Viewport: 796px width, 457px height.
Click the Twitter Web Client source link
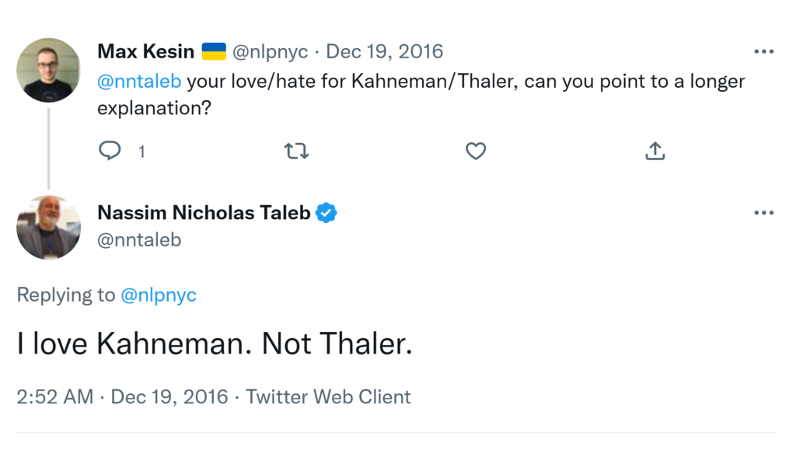tap(328, 397)
